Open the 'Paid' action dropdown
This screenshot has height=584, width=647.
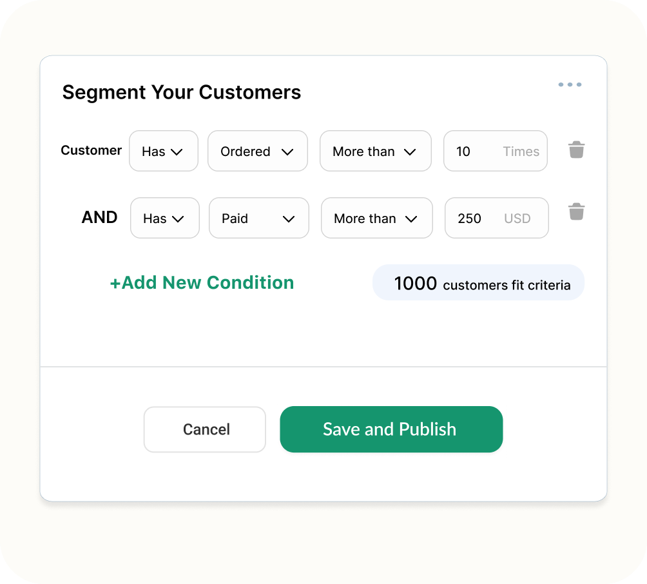(258, 218)
